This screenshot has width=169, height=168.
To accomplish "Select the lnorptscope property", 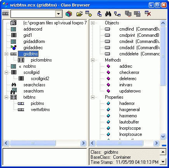I will click(x=130, y=128).
